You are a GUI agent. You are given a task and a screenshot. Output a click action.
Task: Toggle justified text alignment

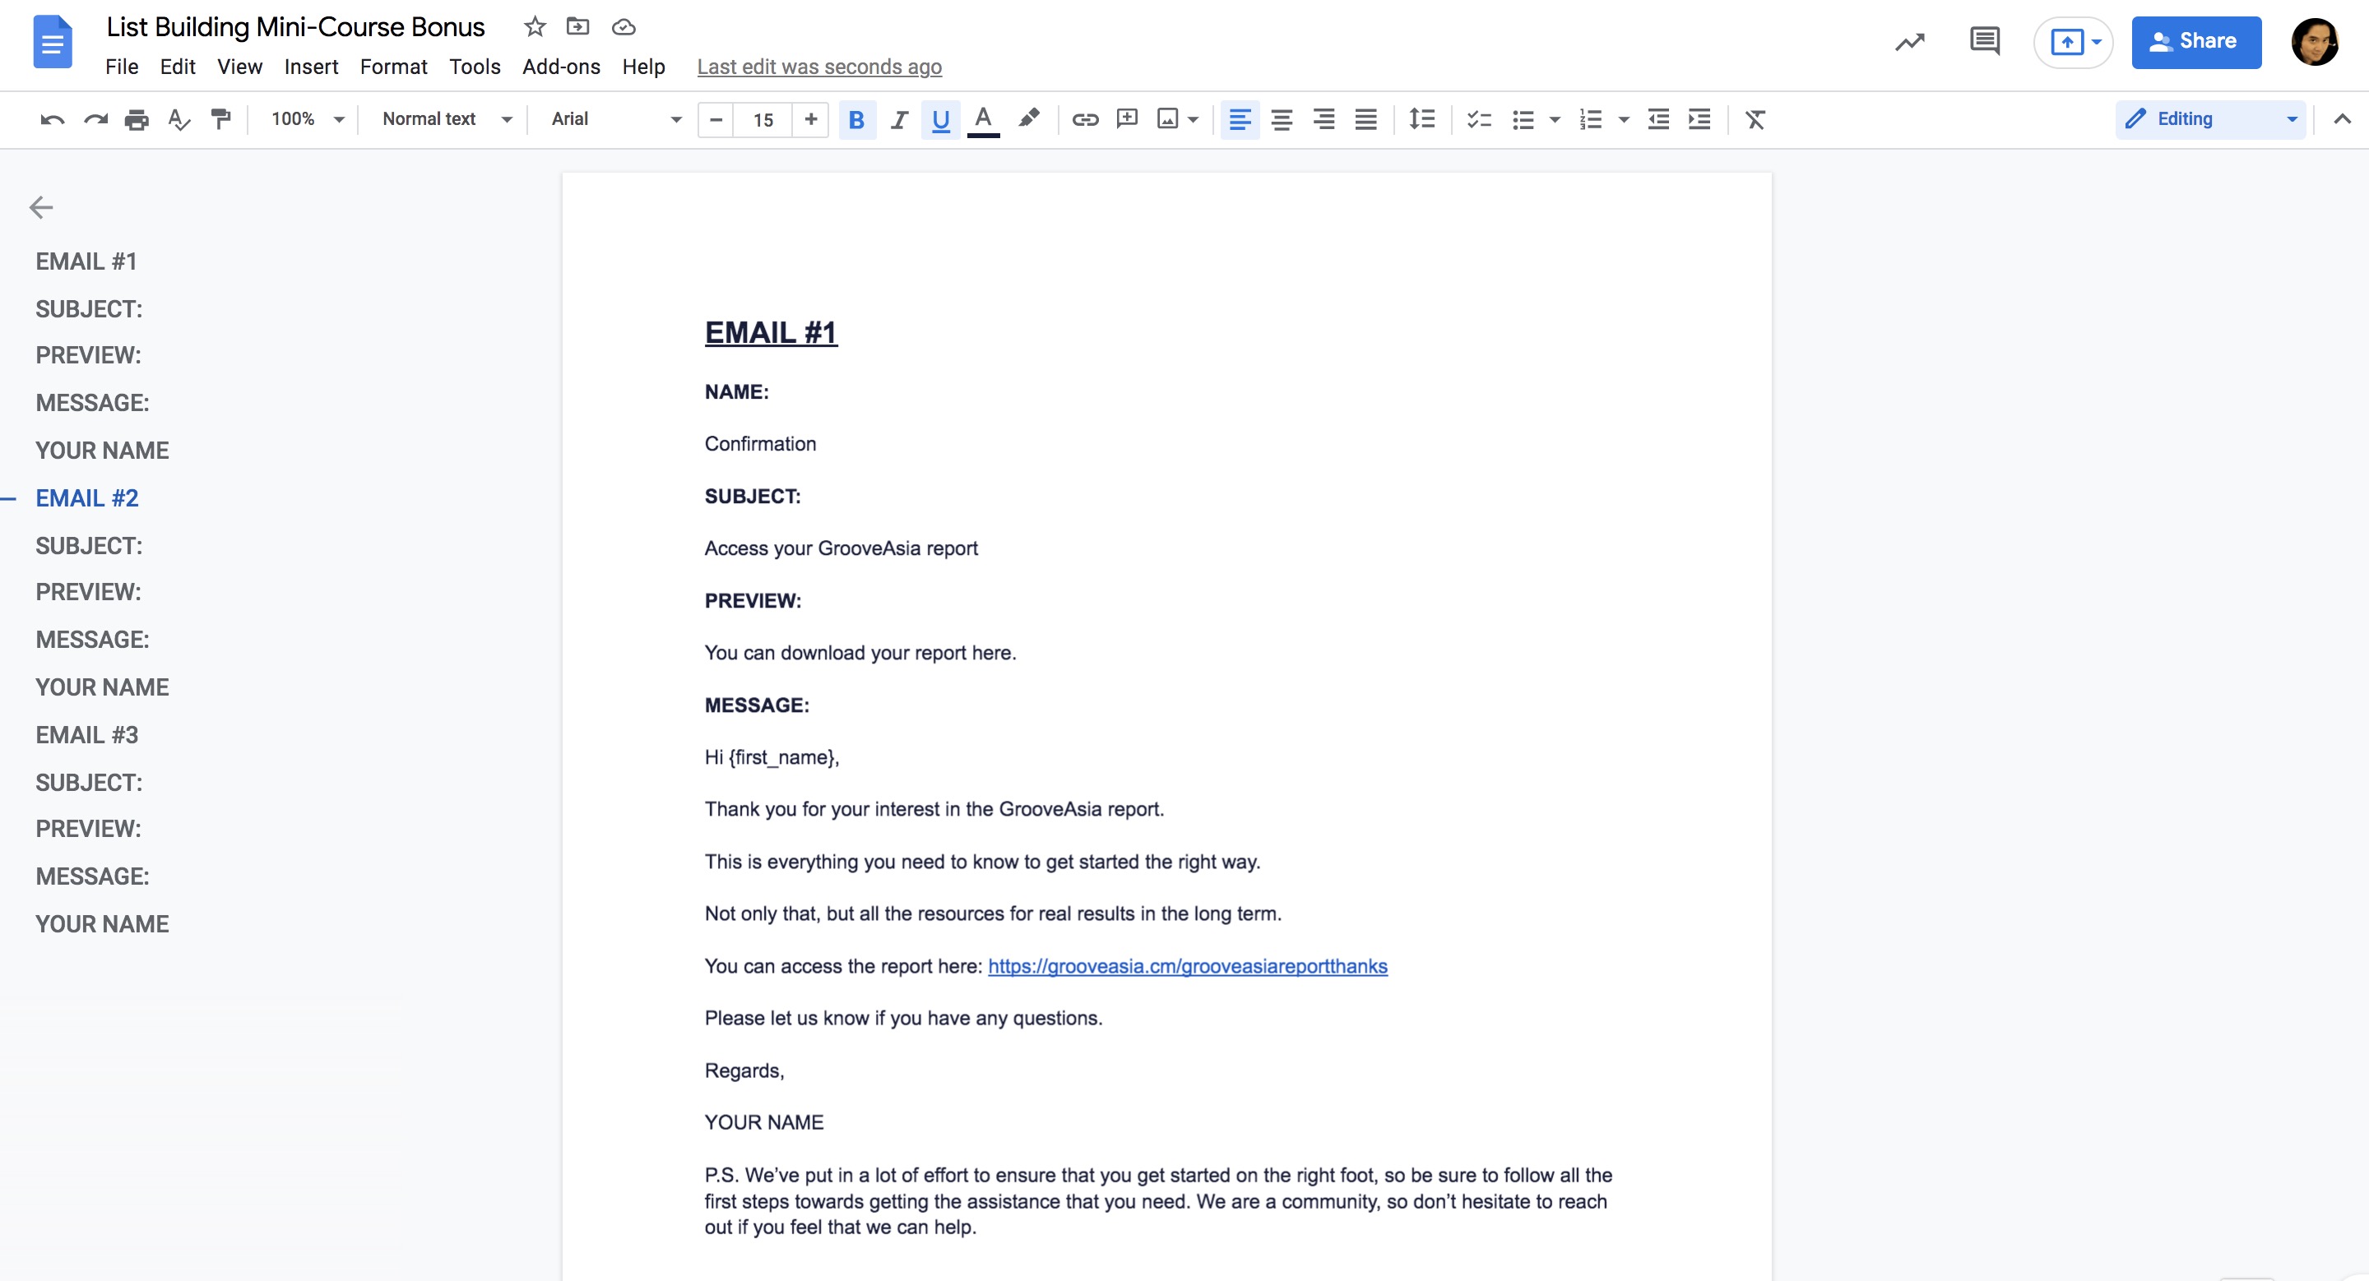pyautogui.click(x=1365, y=119)
